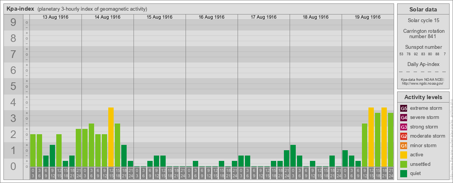Click the 0-3 bar on 13 Aug
Viewport: 453px width, 183px height.
33,151
